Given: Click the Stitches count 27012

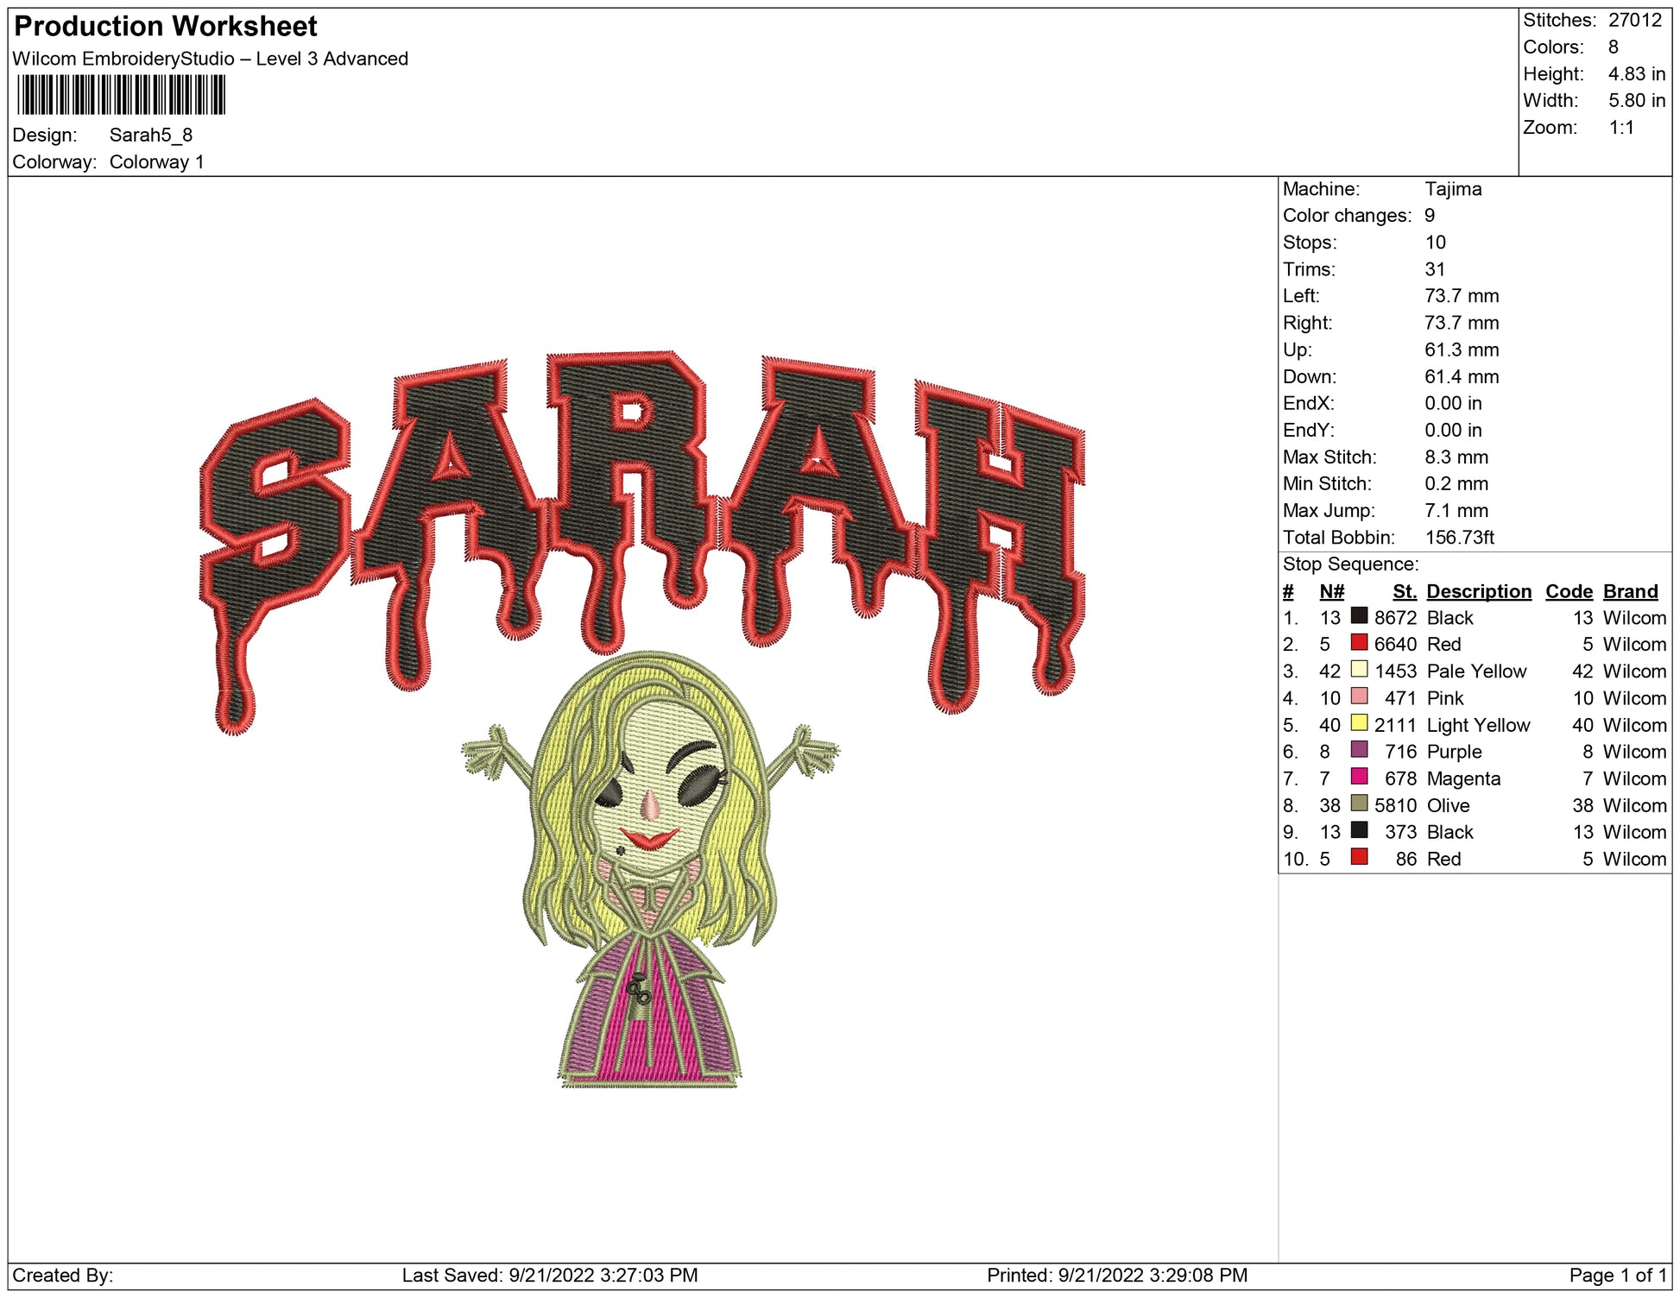Looking at the screenshot, I should (1633, 20).
